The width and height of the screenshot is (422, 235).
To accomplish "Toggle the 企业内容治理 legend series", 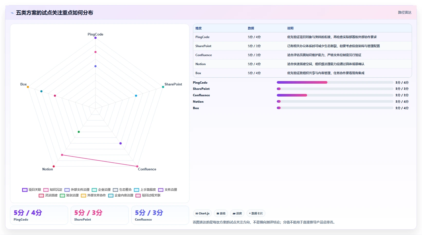I will tap(121, 195).
